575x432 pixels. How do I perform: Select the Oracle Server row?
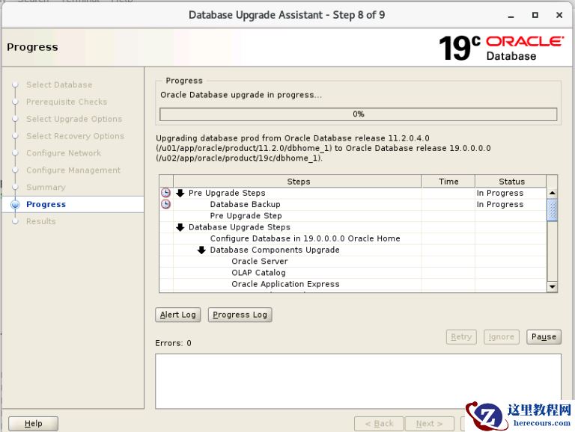click(353, 261)
